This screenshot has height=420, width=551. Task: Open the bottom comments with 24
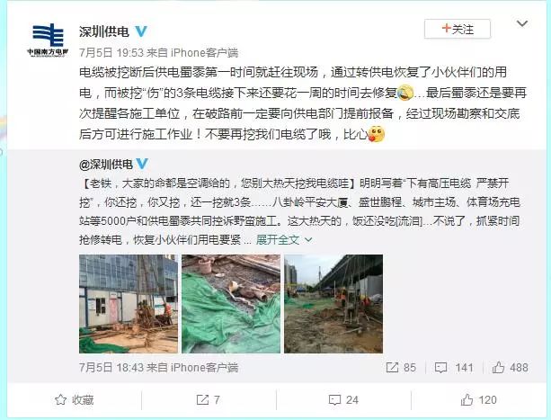(x=343, y=400)
